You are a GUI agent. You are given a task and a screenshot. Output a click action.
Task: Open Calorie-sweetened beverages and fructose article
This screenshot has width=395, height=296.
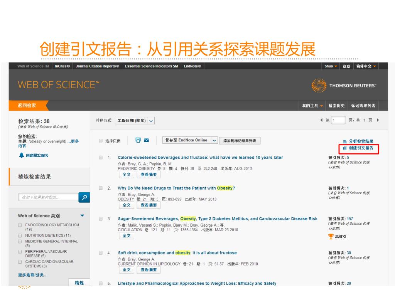200,158
